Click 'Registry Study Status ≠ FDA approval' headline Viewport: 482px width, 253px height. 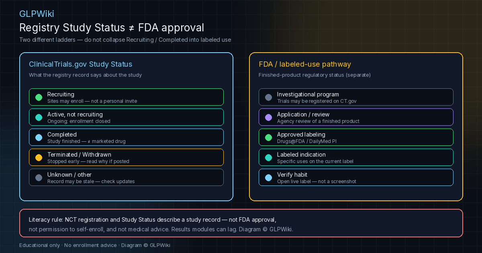112,28
